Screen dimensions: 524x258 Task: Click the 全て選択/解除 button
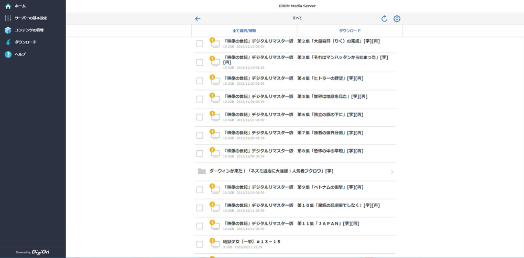pos(244,31)
